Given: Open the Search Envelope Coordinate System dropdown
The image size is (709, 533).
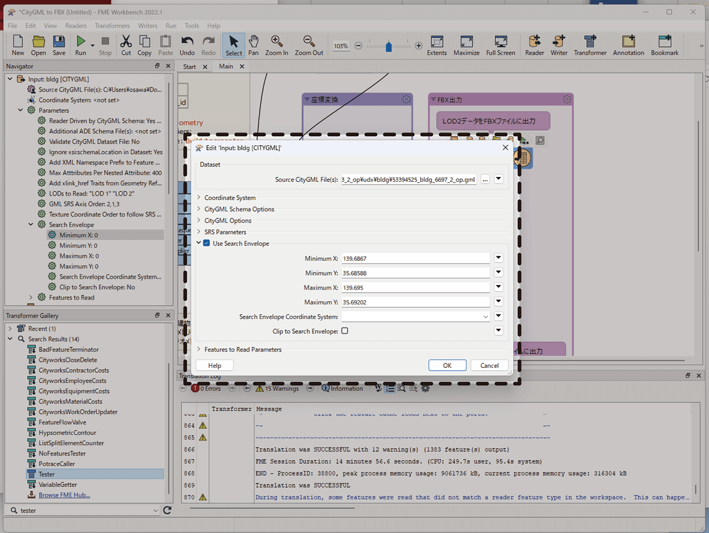Looking at the screenshot, I should (416, 317).
